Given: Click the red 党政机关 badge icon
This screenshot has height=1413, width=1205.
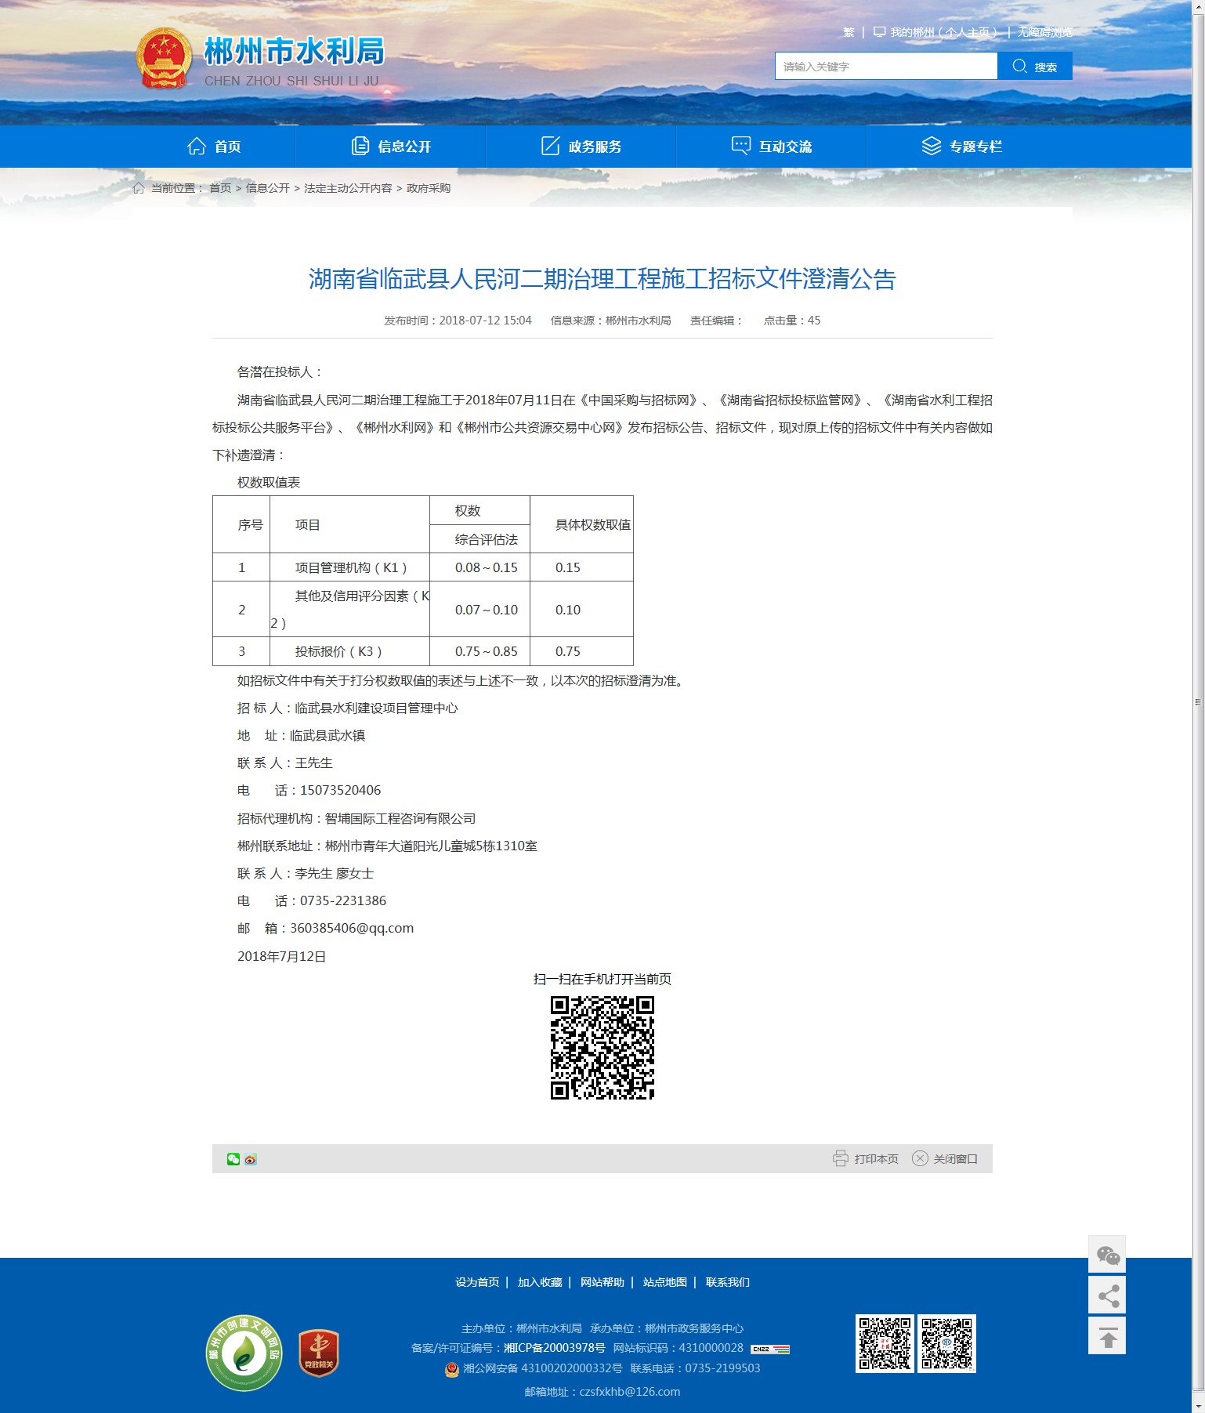Looking at the screenshot, I should click(x=319, y=1353).
